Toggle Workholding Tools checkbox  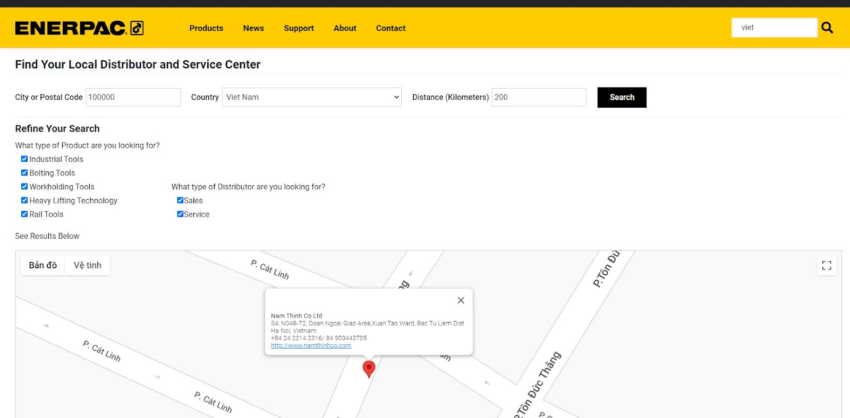coord(24,186)
